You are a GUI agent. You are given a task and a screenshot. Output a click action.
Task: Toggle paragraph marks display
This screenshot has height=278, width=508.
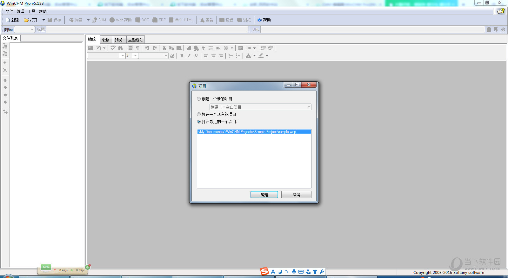pyautogui.click(x=137, y=48)
